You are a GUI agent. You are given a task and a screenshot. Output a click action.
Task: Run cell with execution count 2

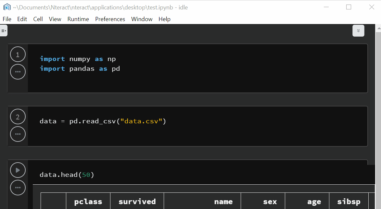click(x=18, y=117)
